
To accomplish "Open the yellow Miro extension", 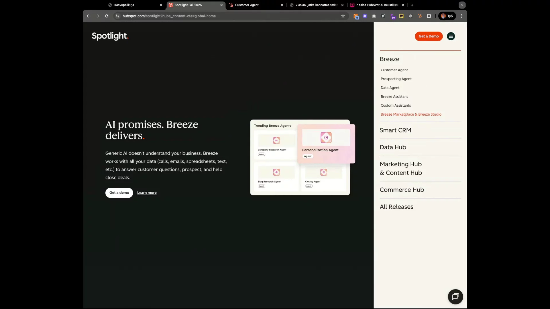I will [x=401, y=16].
